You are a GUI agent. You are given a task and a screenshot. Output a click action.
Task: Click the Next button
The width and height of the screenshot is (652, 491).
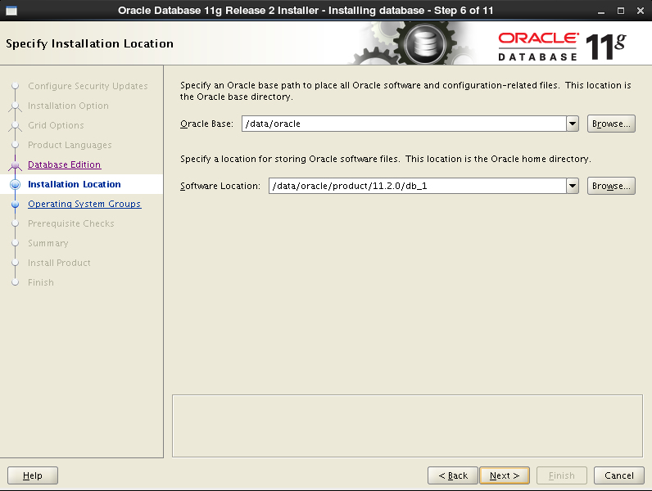click(505, 475)
